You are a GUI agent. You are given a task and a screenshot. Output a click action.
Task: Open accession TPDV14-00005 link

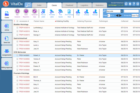[24, 77]
